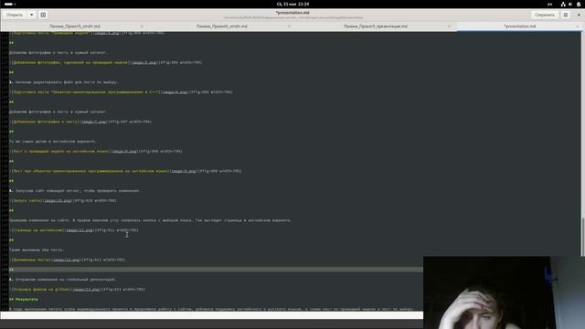Switch to the Панина_Проект6_отчёт.md tab
This screenshot has height=329, width=585.
tap(221, 27)
